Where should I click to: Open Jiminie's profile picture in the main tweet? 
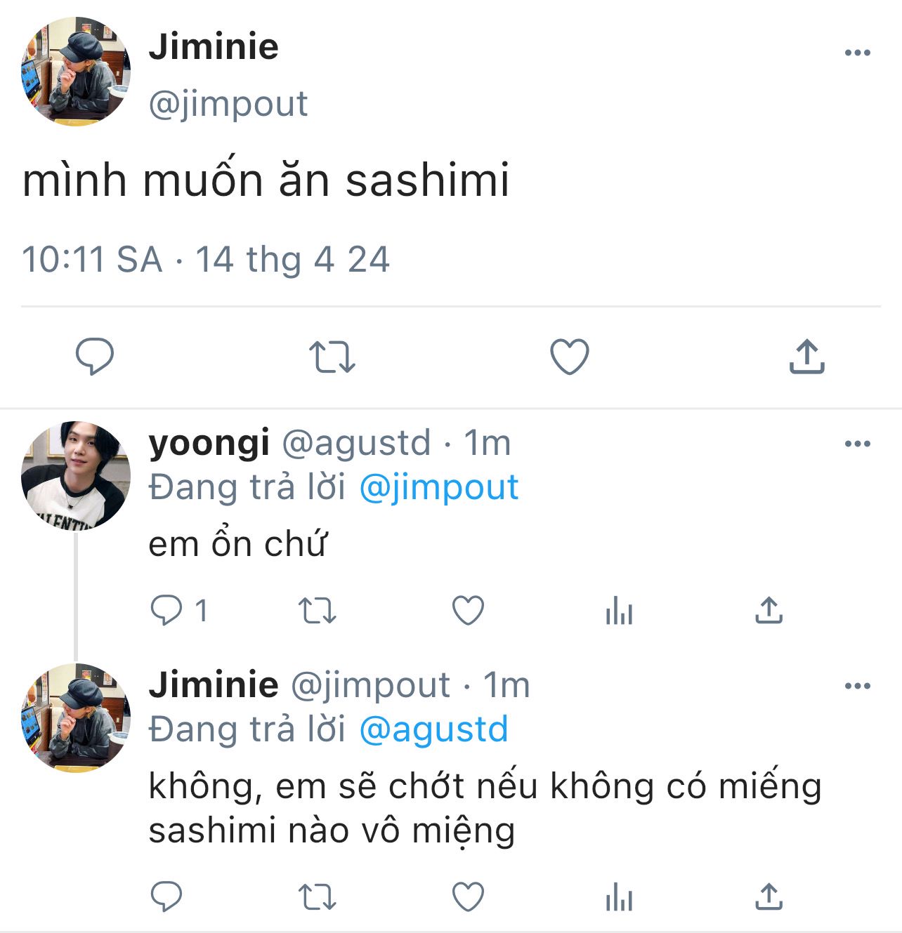[x=76, y=72]
